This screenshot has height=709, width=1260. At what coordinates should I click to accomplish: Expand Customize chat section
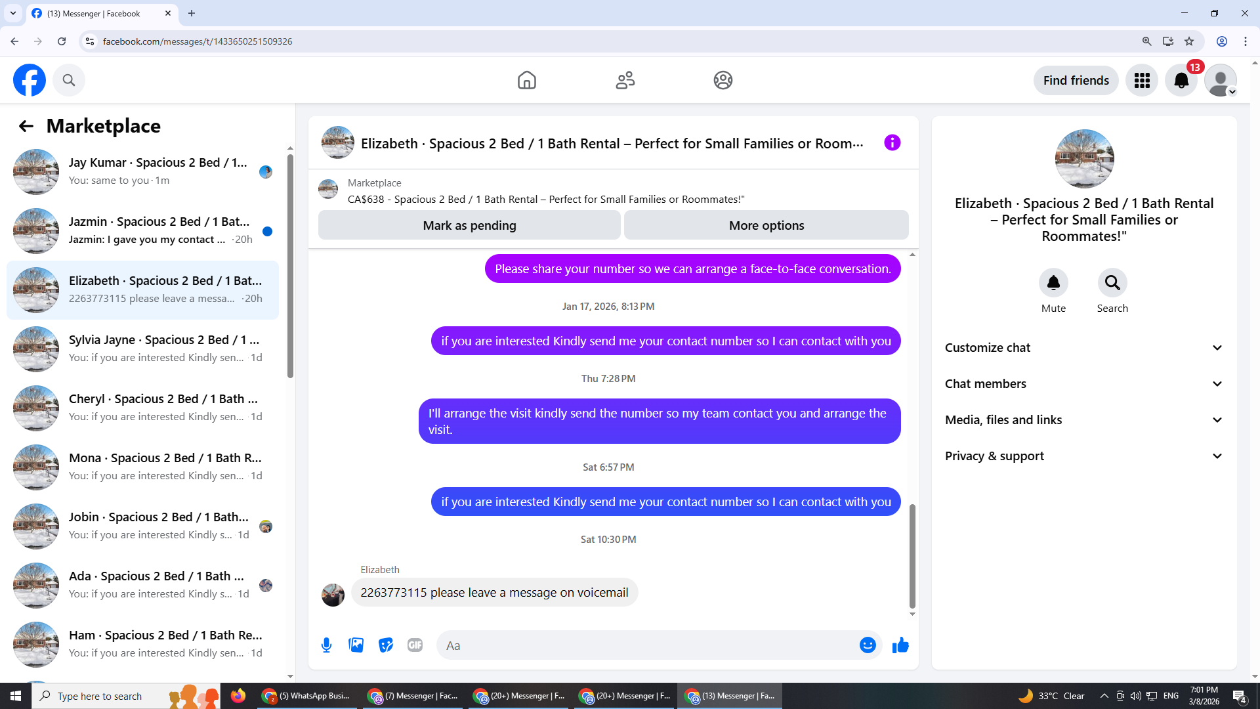coord(1084,348)
